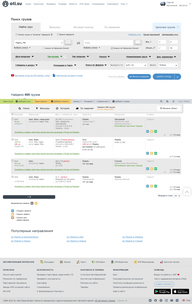This screenshot has width=192, height=304.
Task: Open the 'Тендеры' top menu item
Action: tap(62, 4)
